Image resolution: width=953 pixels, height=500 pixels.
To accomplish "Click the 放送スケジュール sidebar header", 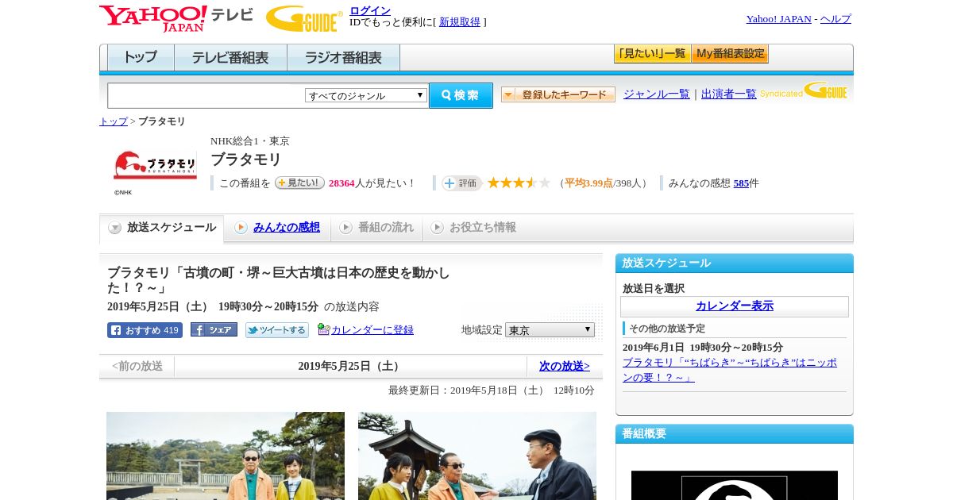I will tap(735, 263).
